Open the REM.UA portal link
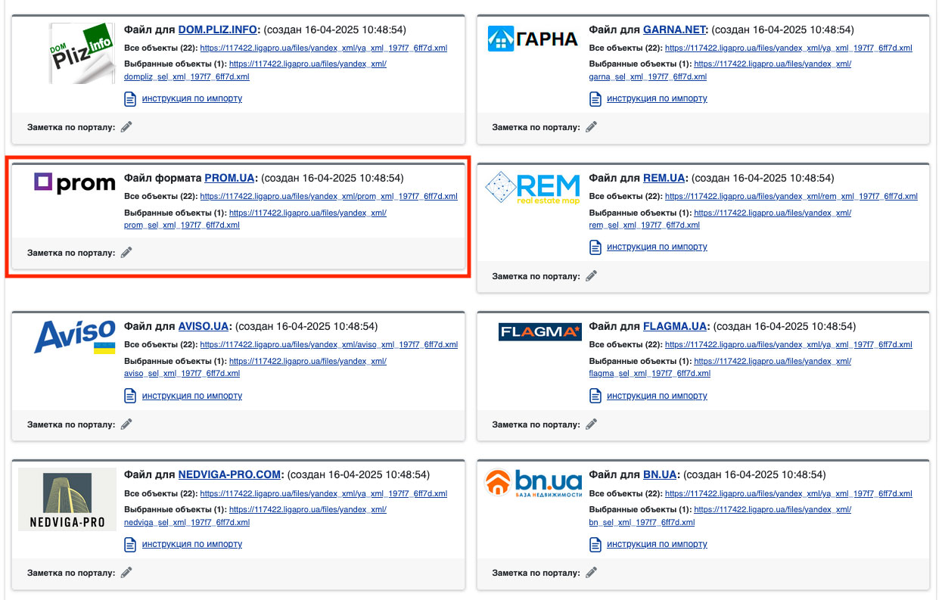942x600 pixels. [x=664, y=179]
